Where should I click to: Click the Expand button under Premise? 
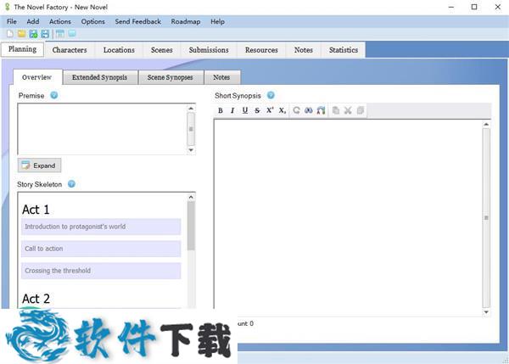39,165
